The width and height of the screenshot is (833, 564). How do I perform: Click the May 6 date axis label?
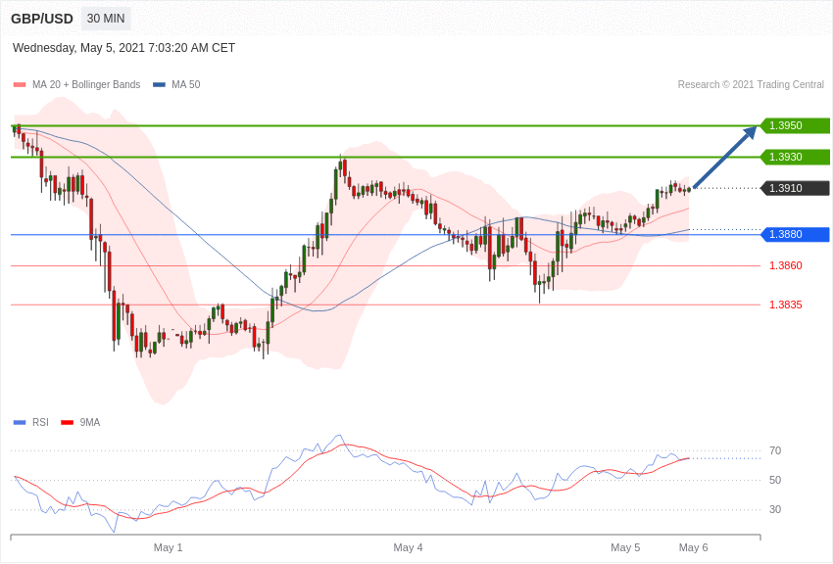(x=693, y=547)
